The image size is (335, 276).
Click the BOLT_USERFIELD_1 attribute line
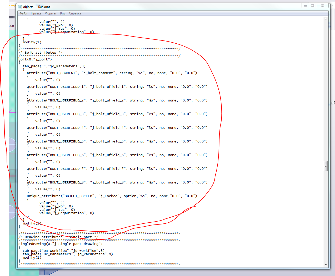coord(117,87)
